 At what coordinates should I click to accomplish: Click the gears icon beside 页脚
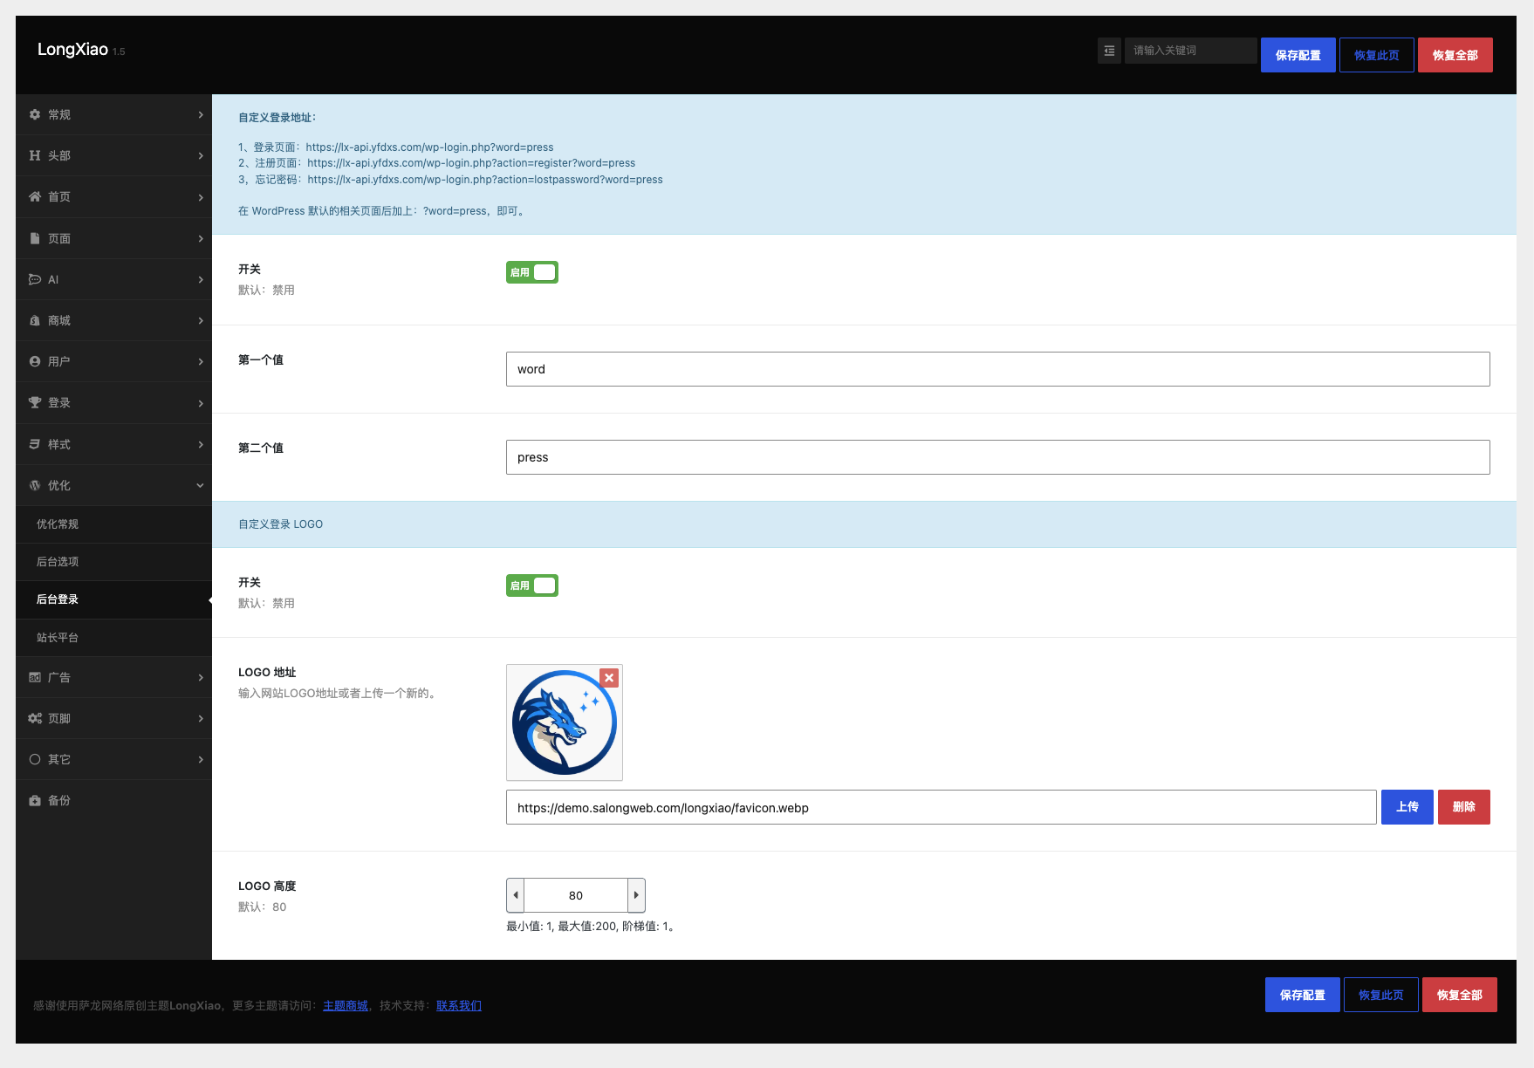(35, 718)
